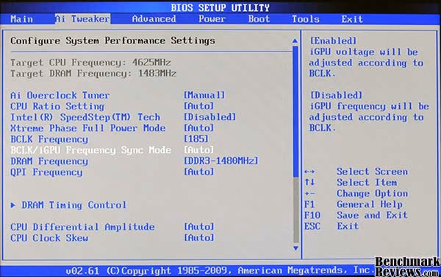This screenshot has width=441, height=277.
Task: Change CPU Ratio Setting [Auto] value
Action: [x=199, y=107]
